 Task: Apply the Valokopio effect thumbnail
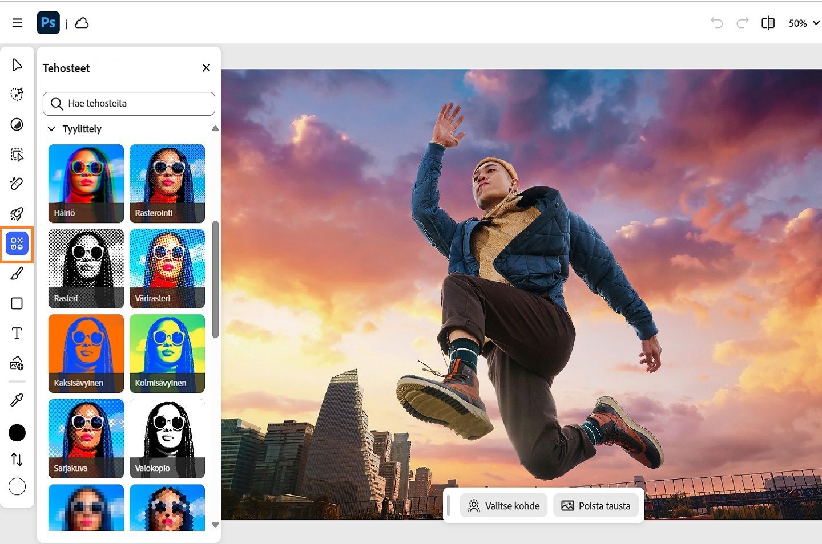click(x=167, y=439)
